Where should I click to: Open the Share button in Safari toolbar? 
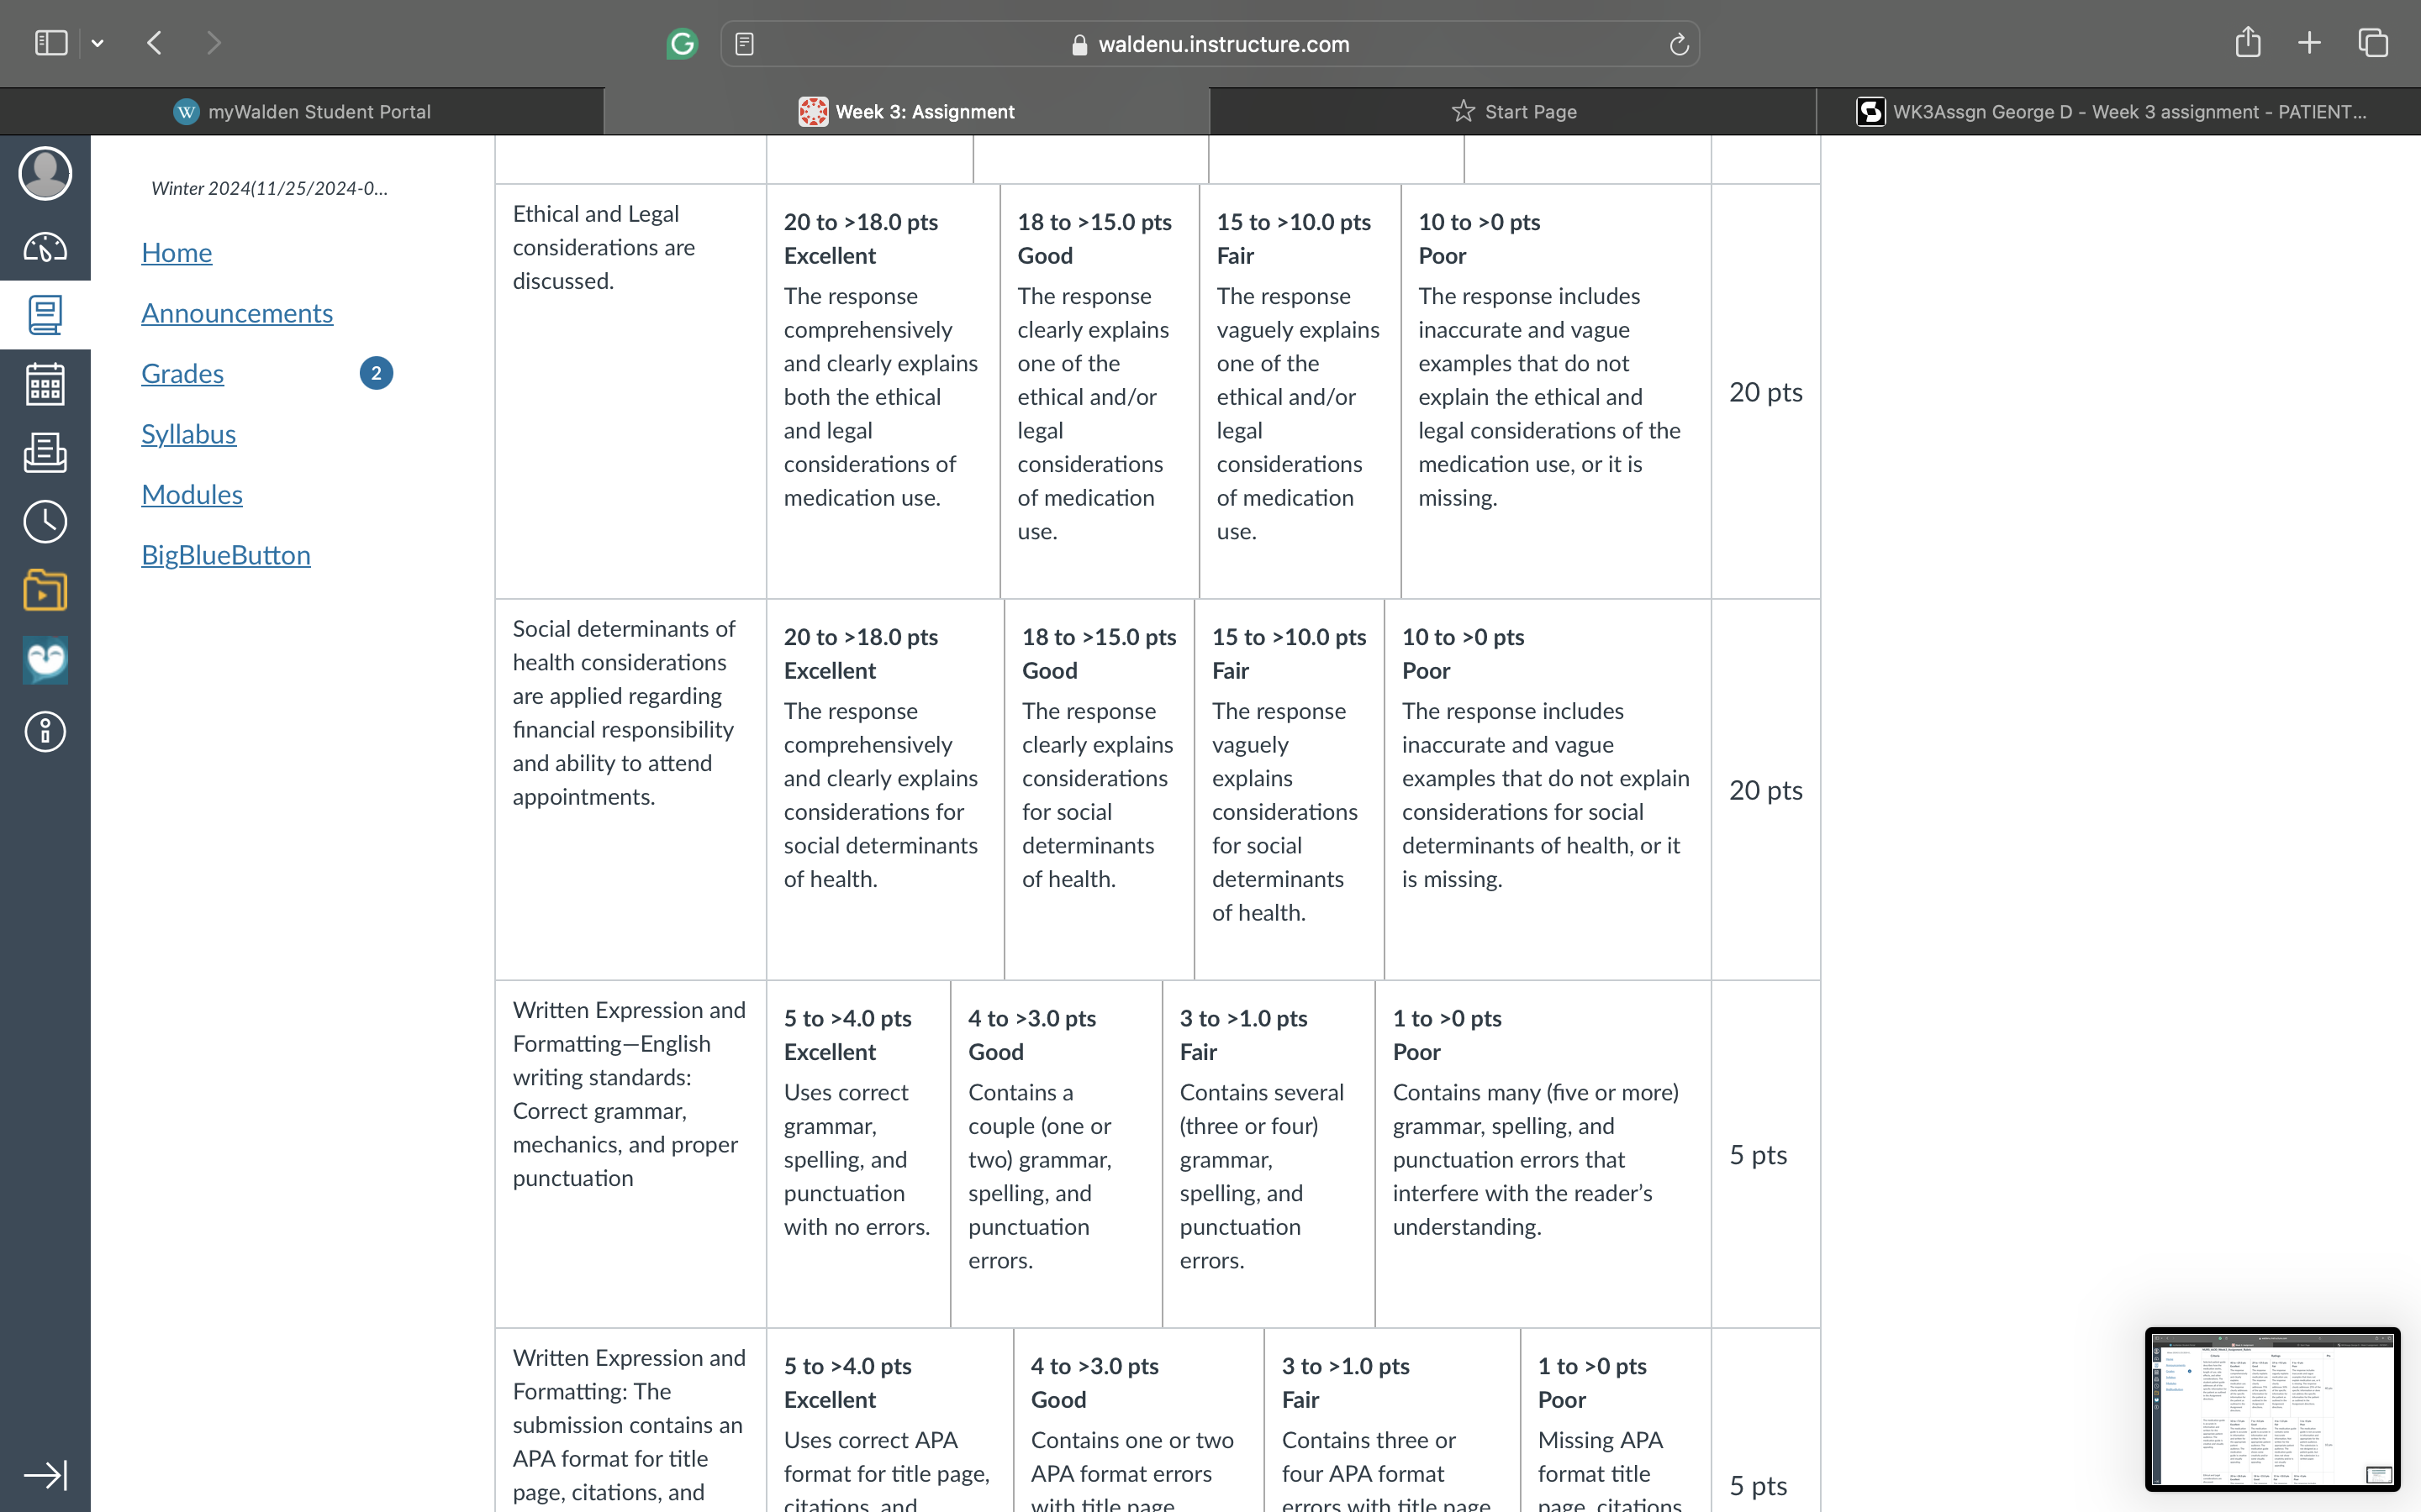(2248, 42)
